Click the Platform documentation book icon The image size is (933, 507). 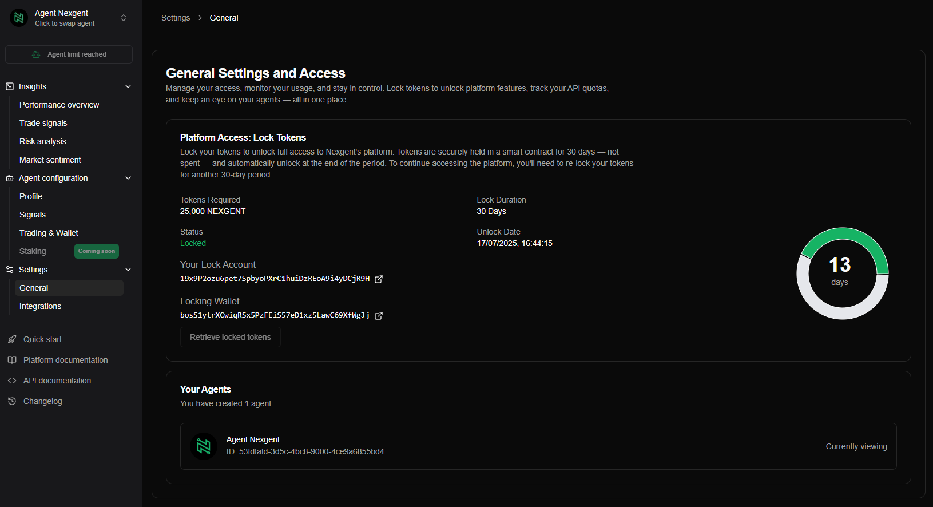point(12,360)
